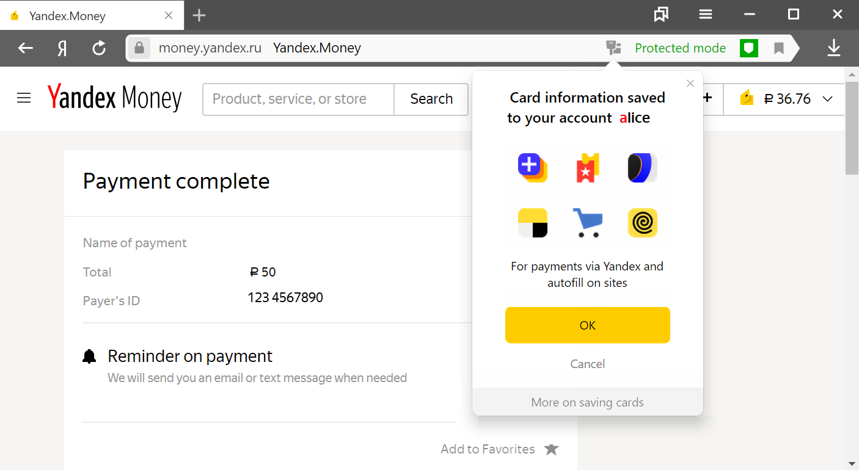Click the green Protect shield icon

tap(748, 48)
